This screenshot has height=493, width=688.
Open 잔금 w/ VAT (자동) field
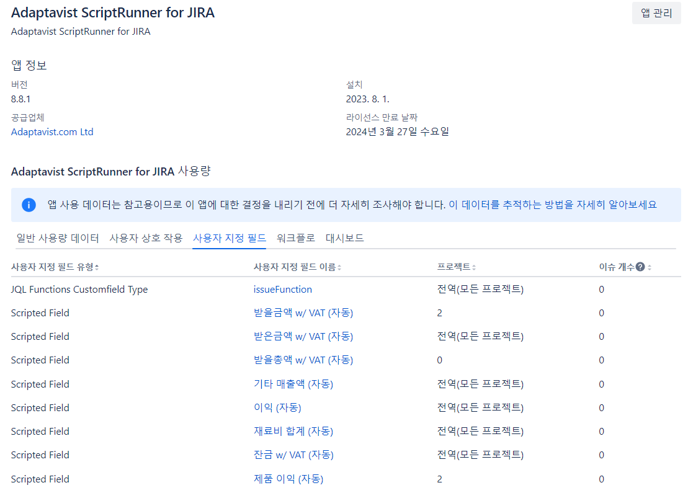(x=293, y=455)
